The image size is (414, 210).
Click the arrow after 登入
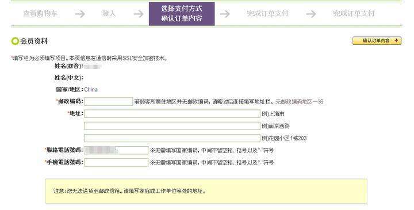click(139, 14)
